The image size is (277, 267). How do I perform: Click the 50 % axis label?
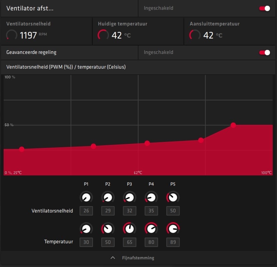pos(9,125)
